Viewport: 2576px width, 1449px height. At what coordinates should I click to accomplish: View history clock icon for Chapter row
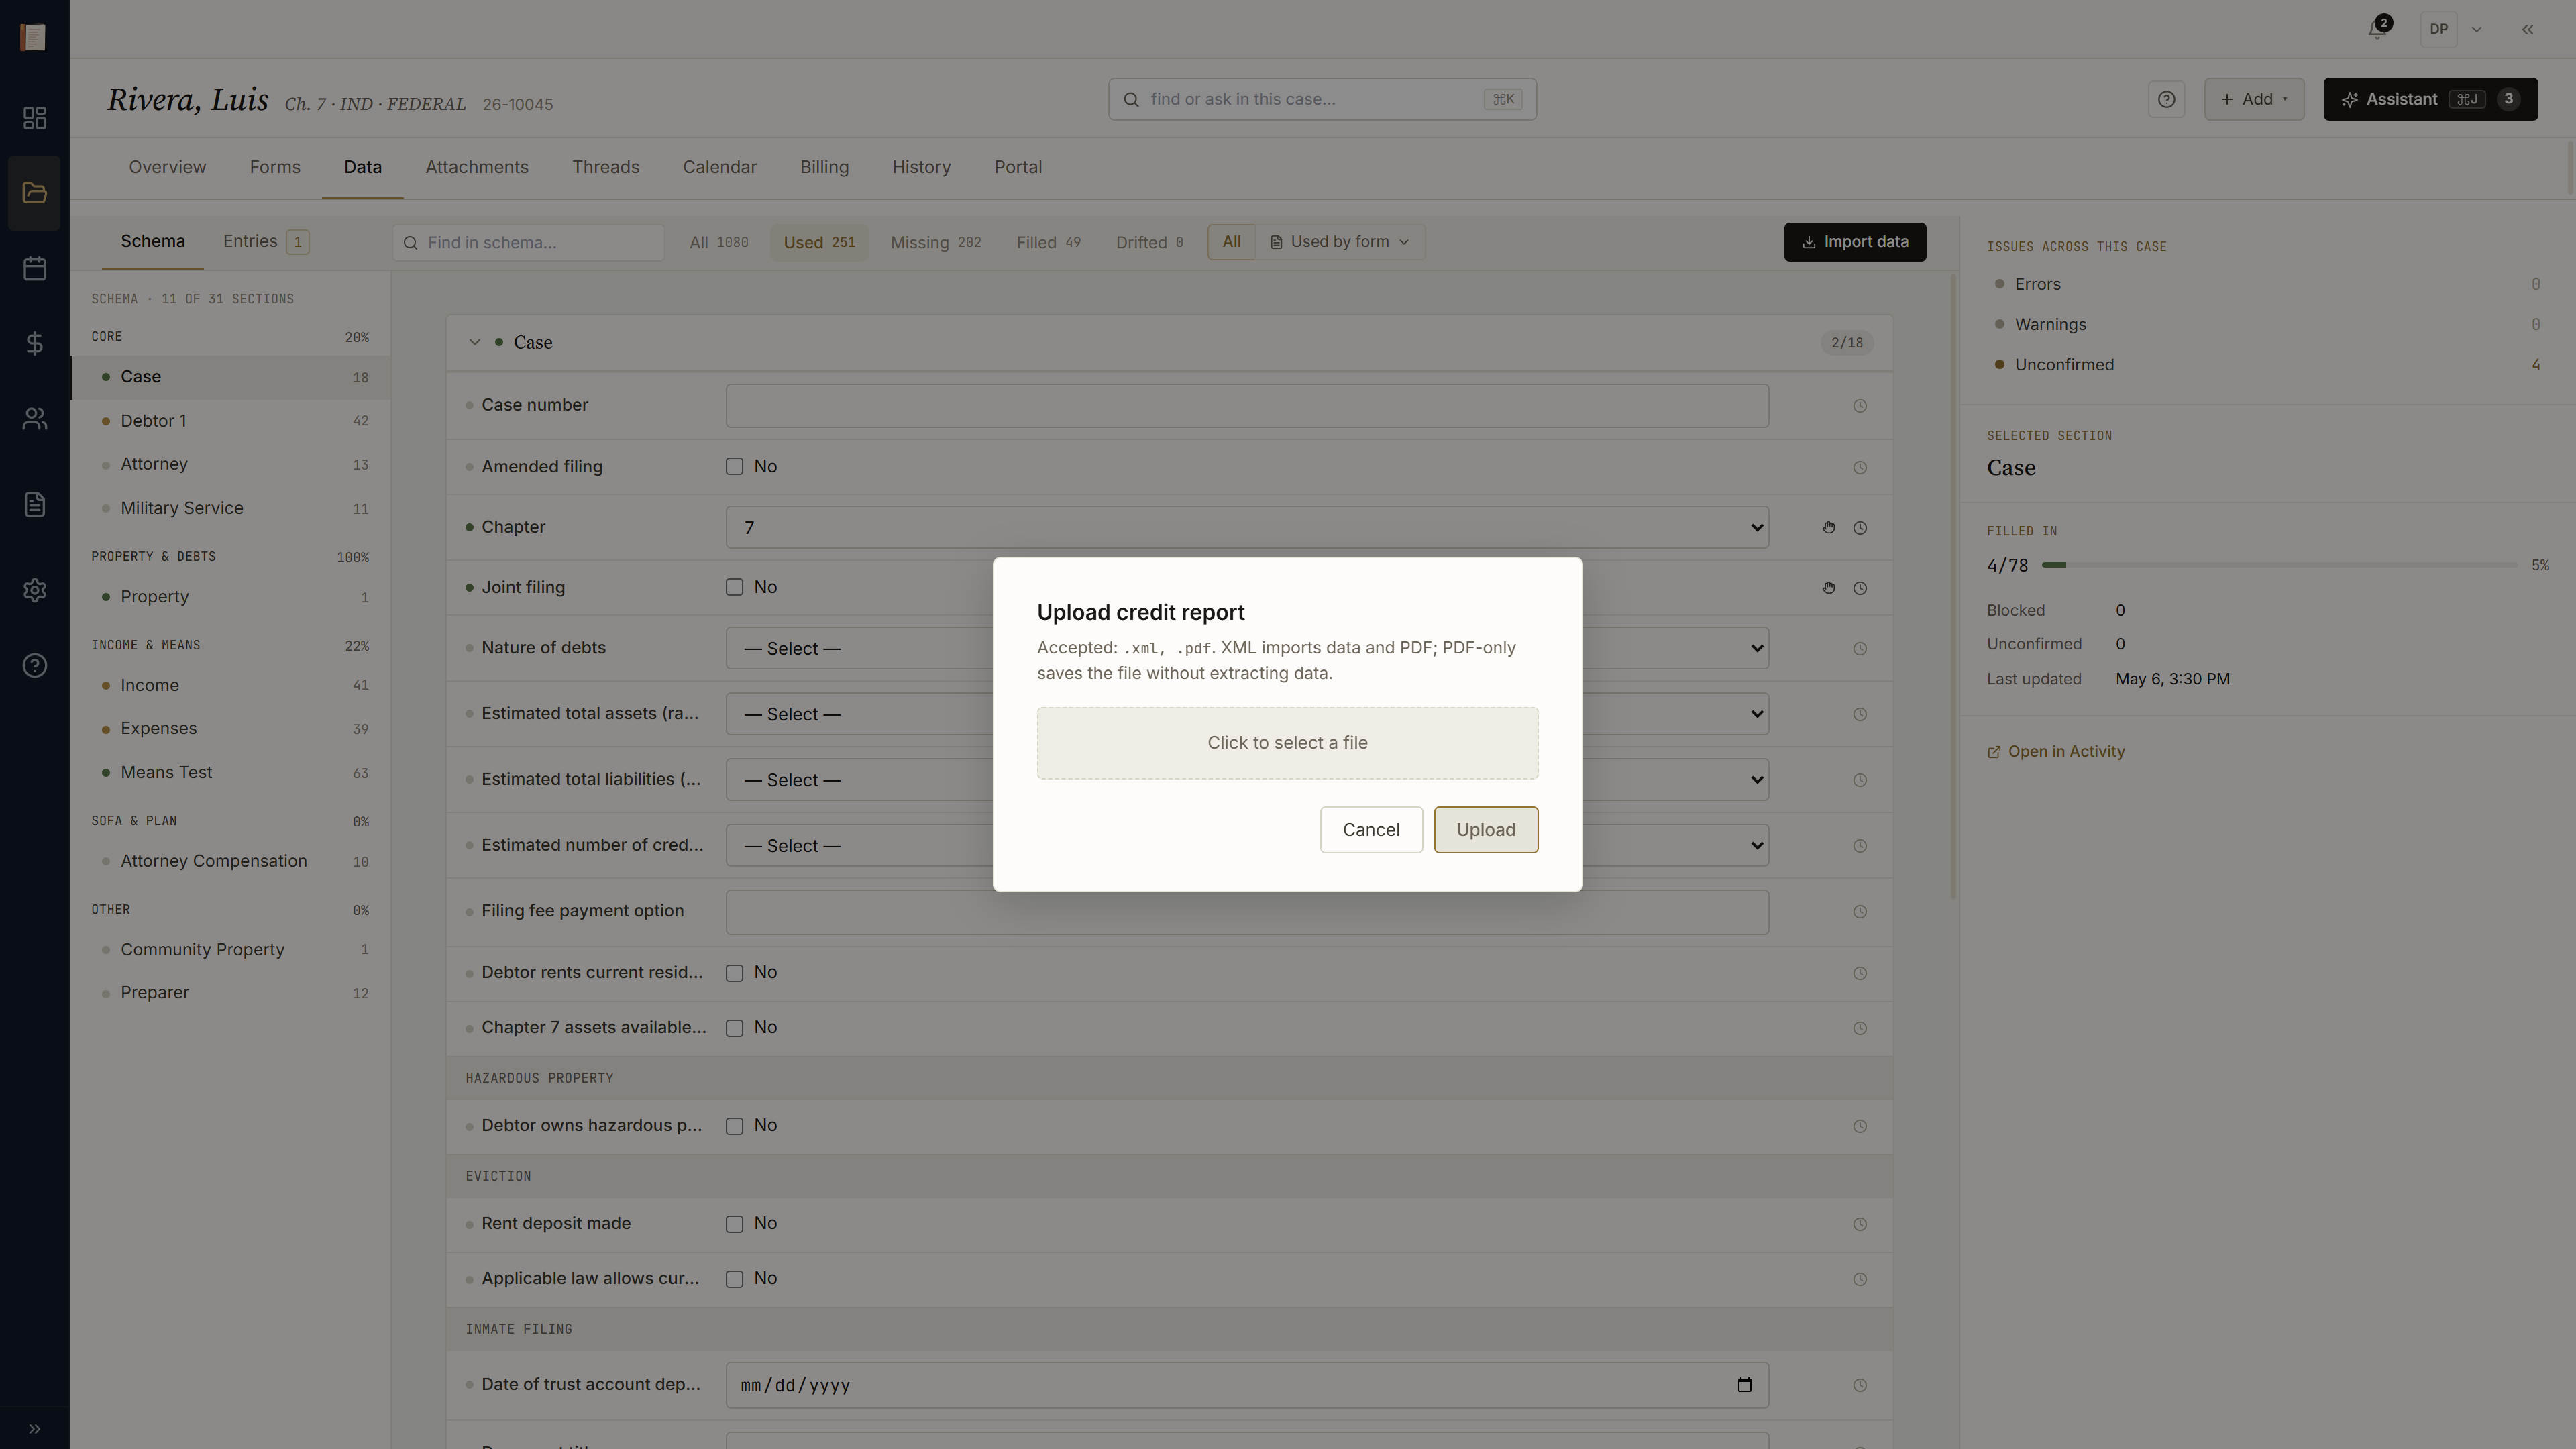pyautogui.click(x=1859, y=527)
